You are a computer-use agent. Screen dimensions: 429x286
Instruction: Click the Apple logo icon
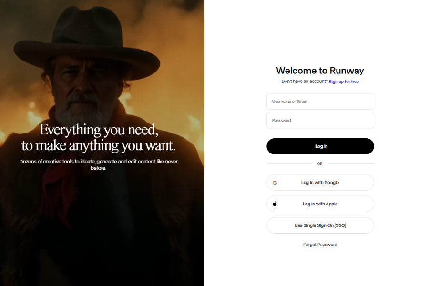point(275,204)
